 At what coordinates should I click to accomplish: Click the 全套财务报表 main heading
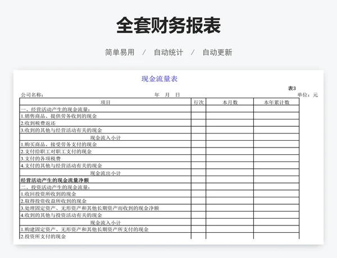click(168, 25)
